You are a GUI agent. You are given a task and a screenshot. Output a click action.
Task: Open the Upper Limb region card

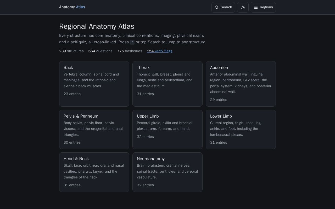(167, 129)
